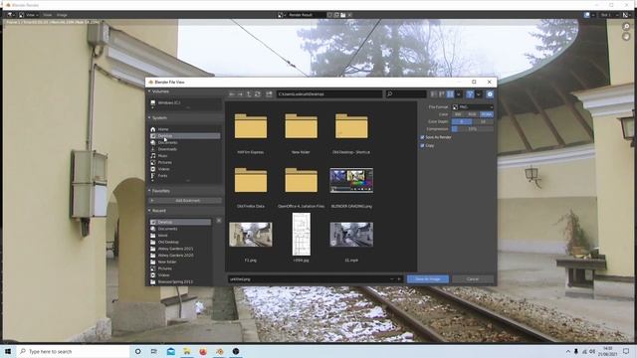This screenshot has width=637, height=358.
Task: Open Windows Start menu
Action: point(8,351)
